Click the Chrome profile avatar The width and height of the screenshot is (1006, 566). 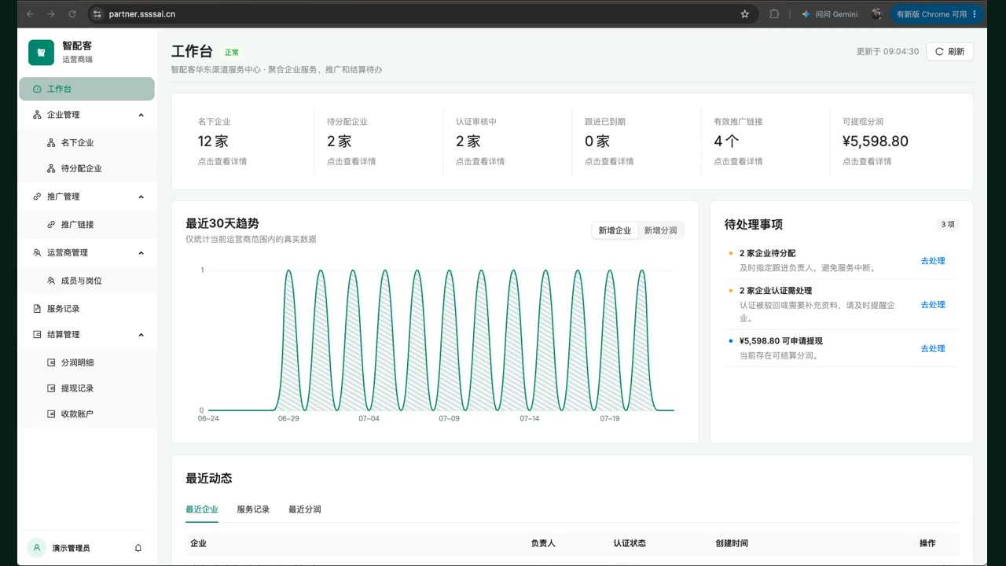coord(877,14)
